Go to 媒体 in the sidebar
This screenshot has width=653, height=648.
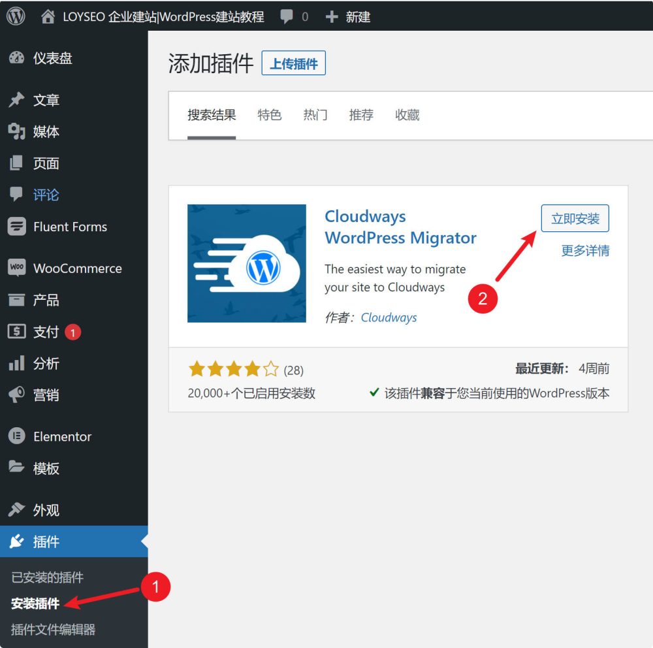pyautogui.click(x=46, y=132)
